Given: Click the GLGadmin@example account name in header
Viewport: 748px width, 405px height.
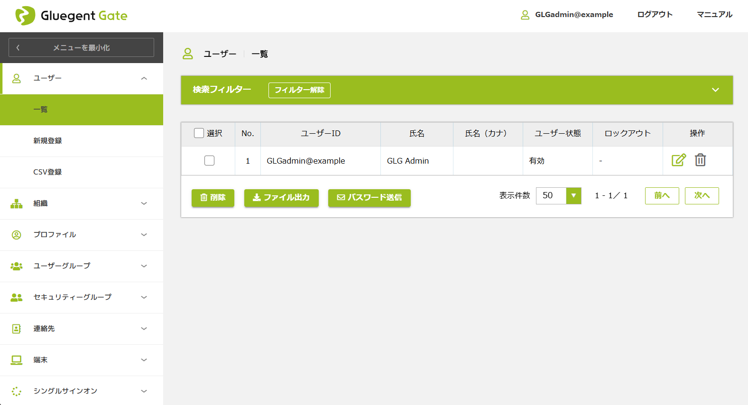Looking at the screenshot, I should click(x=574, y=15).
